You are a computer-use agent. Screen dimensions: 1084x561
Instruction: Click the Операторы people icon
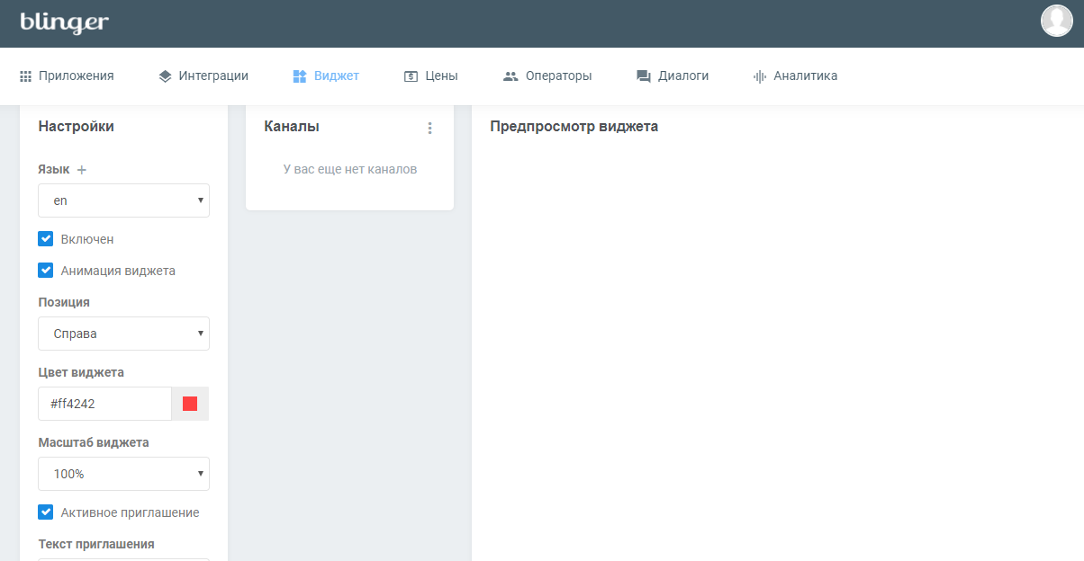(x=510, y=76)
